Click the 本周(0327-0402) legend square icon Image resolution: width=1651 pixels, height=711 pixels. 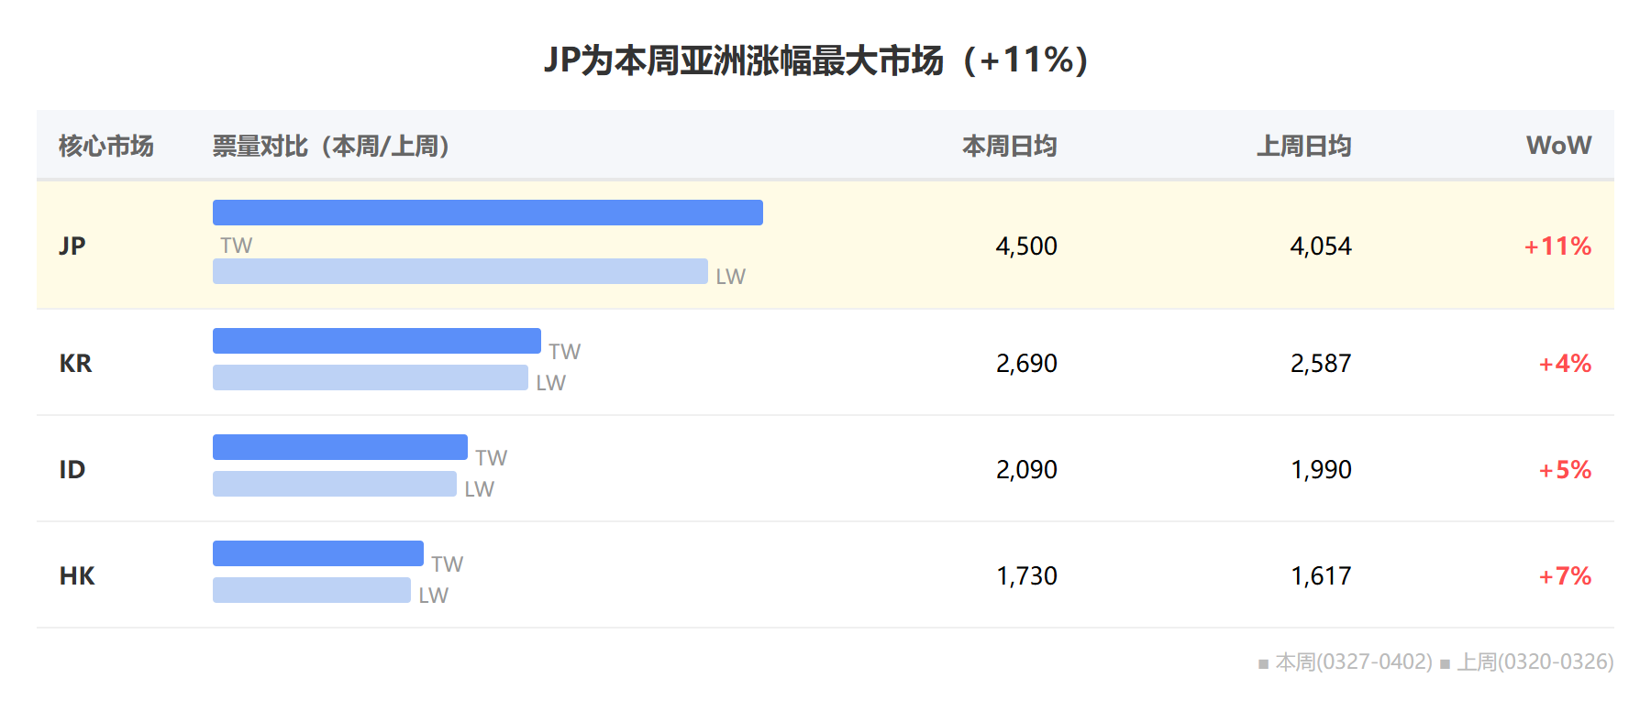tap(1263, 663)
